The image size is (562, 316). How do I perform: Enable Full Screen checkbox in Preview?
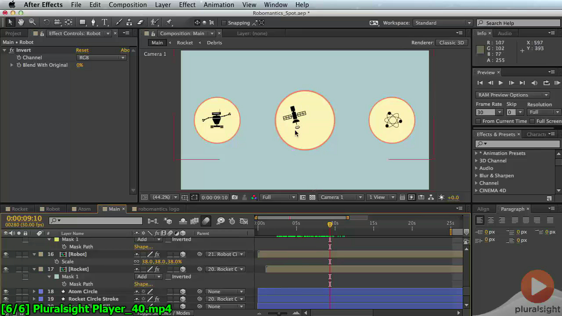click(532, 121)
